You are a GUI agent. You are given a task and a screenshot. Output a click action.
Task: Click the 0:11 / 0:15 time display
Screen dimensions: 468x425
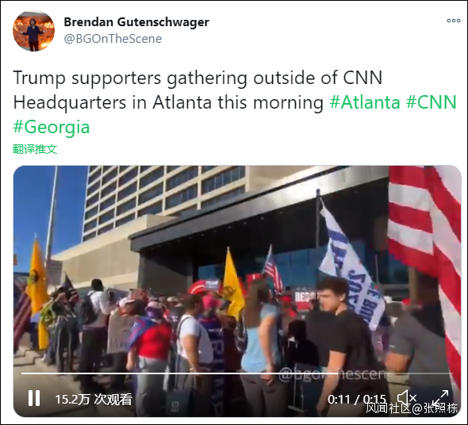(x=357, y=400)
